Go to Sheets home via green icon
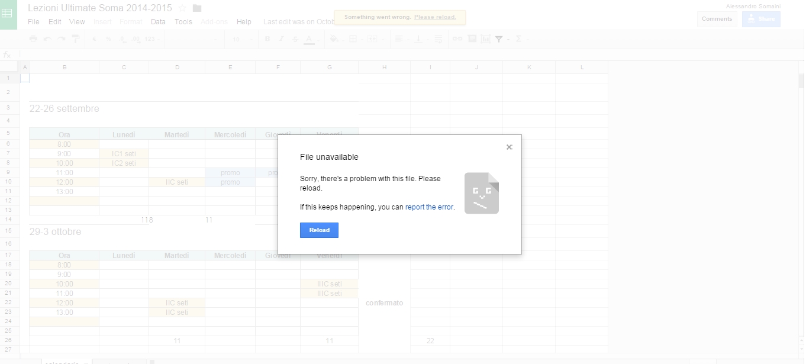Screen dimensions: 806x364 click(8, 14)
